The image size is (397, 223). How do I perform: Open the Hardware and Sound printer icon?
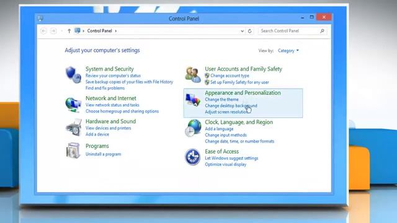click(x=74, y=128)
